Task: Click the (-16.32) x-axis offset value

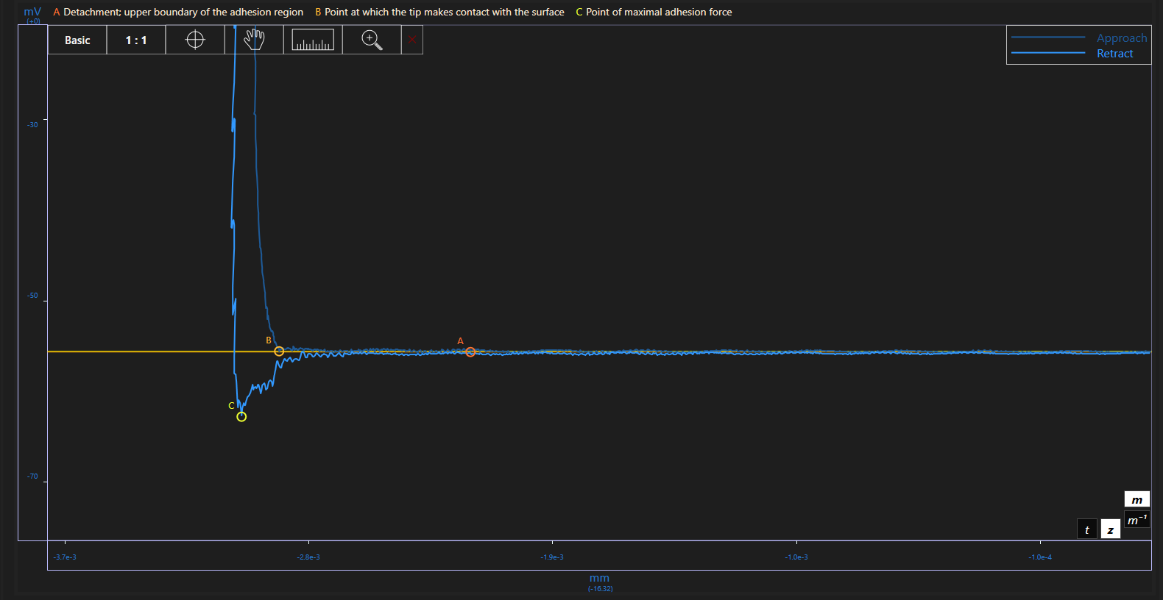Action: [600, 588]
